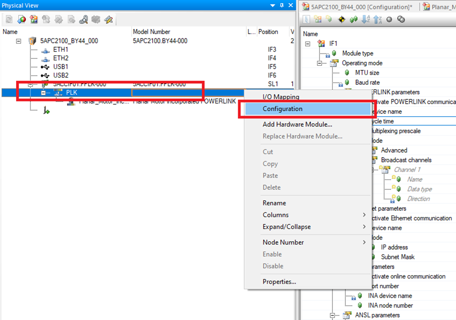Image resolution: width=456 pixels, height=320 pixels.
Task: Pin the Physical View panel
Action: [281, 5]
